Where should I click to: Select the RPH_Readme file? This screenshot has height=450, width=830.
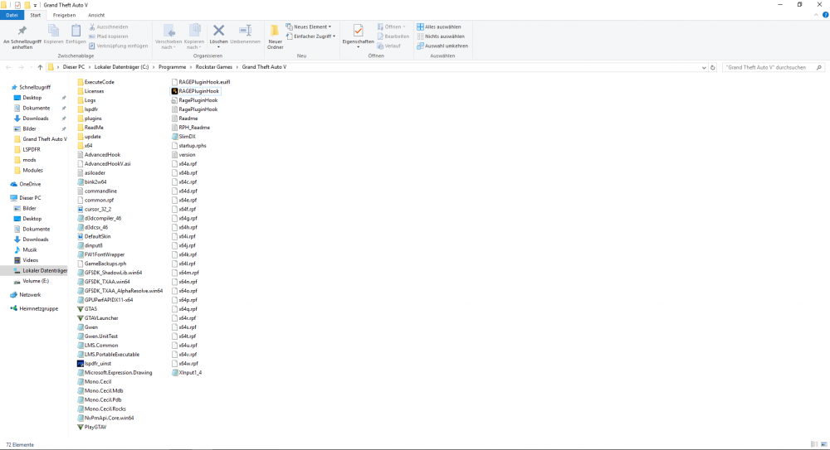(x=191, y=128)
